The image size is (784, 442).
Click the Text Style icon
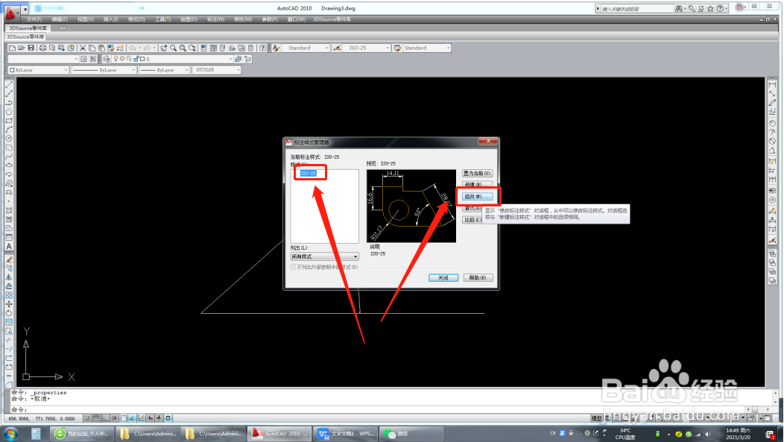coord(276,48)
